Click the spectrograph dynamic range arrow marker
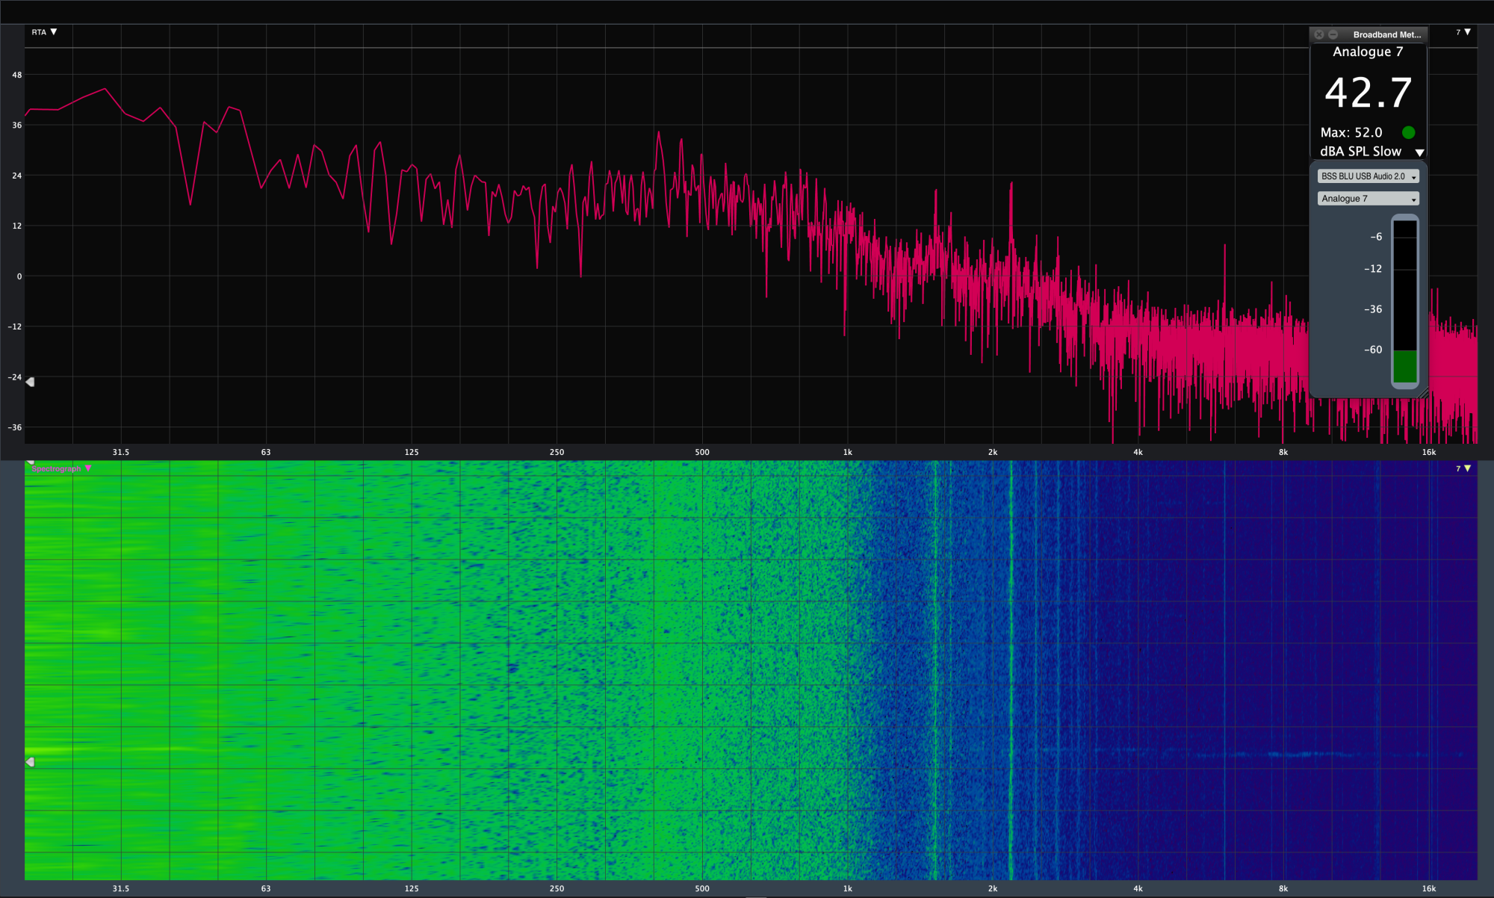1494x898 pixels. click(30, 762)
